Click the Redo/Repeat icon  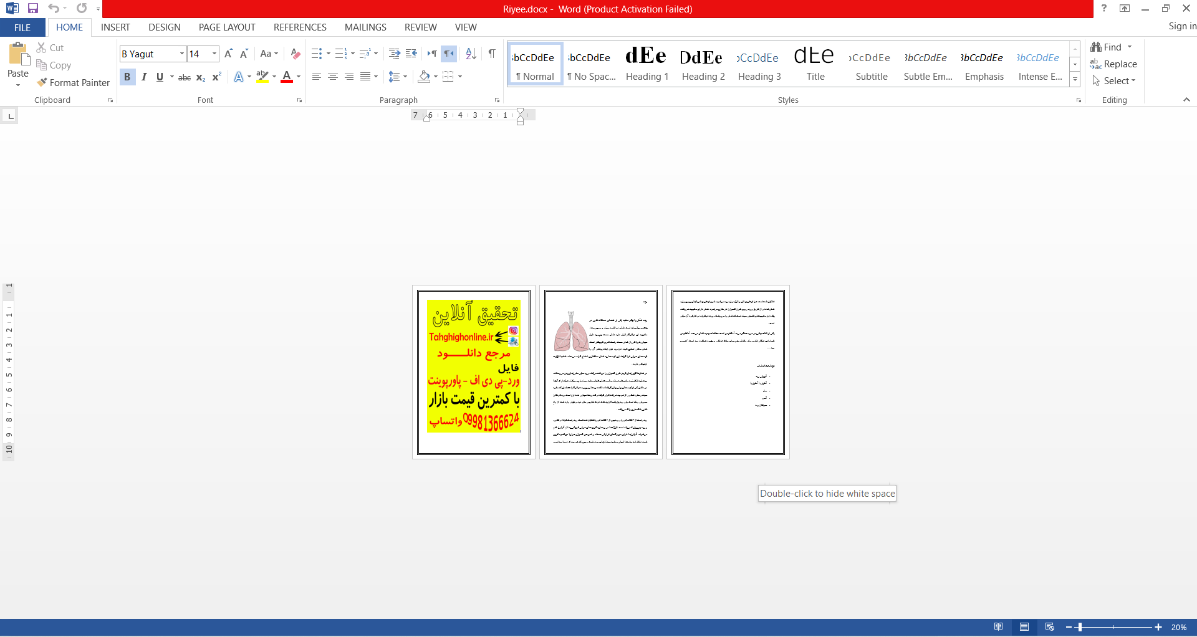click(82, 9)
